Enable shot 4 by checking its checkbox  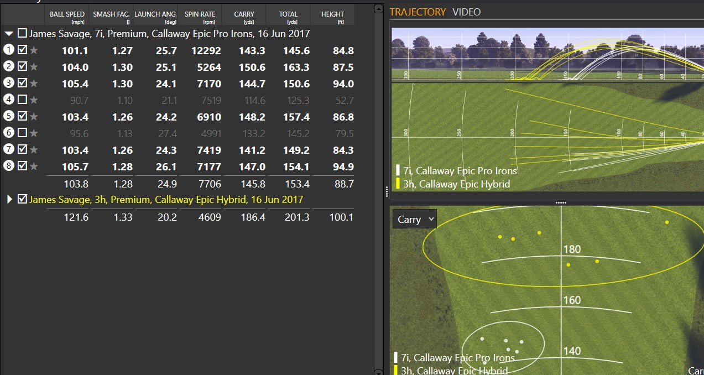23,100
